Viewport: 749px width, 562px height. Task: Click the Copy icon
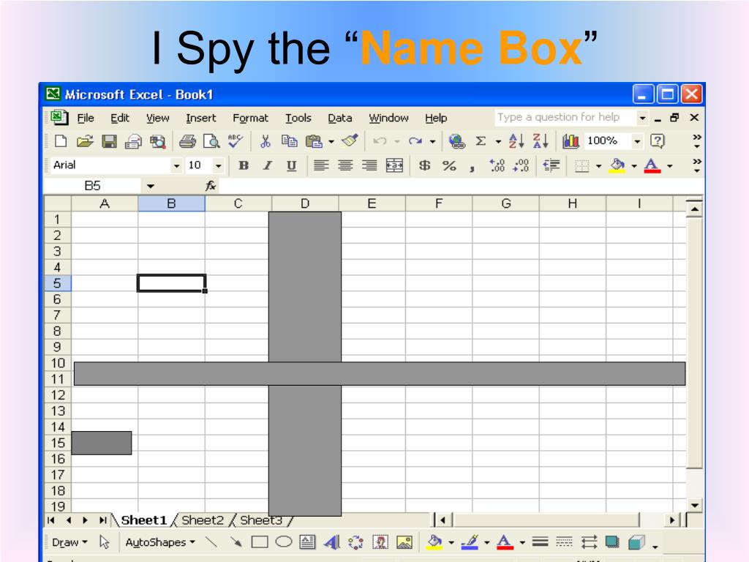point(290,141)
